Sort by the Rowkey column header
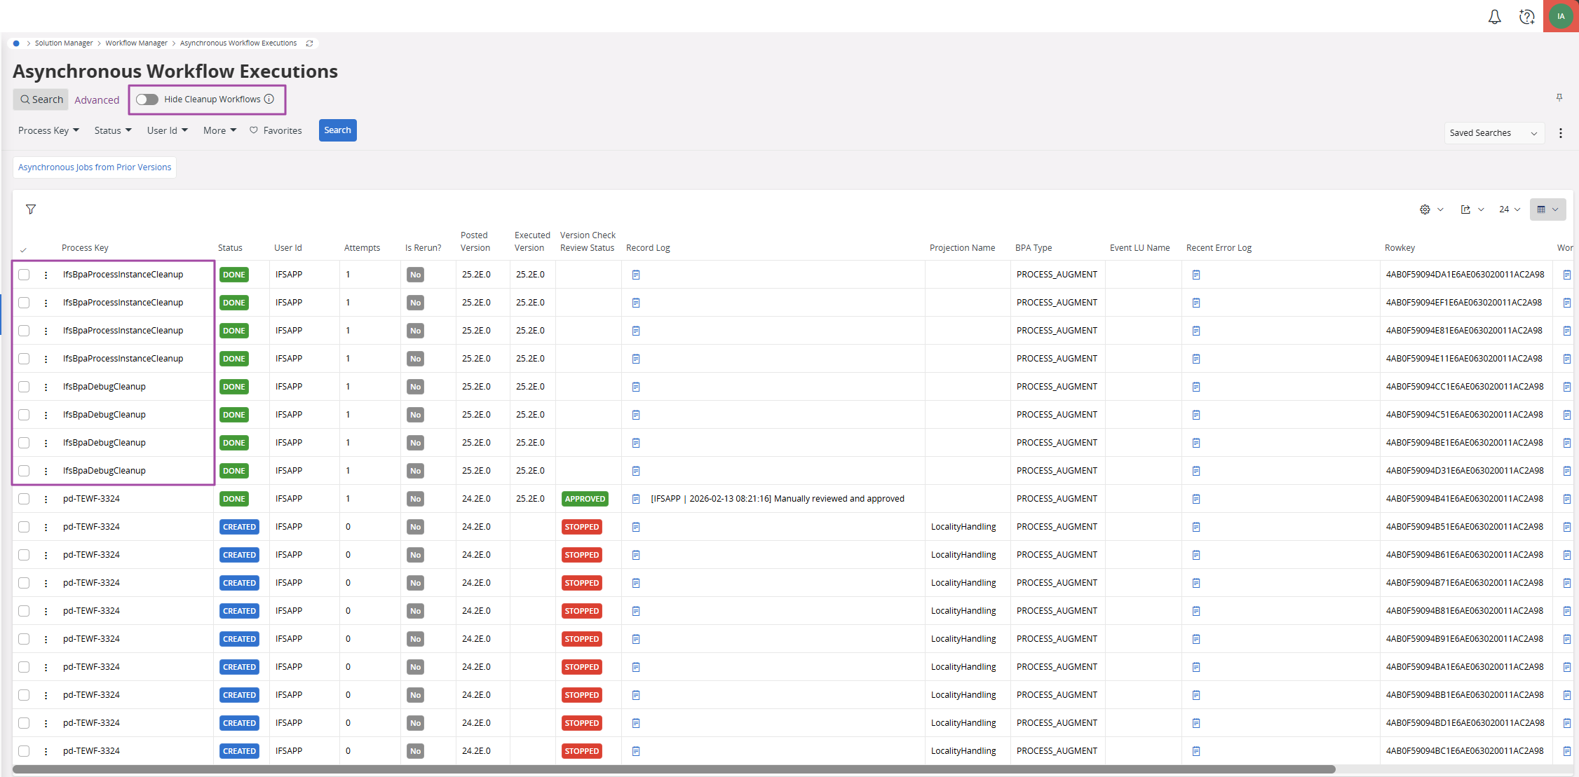1579x777 pixels. [x=1400, y=248]
